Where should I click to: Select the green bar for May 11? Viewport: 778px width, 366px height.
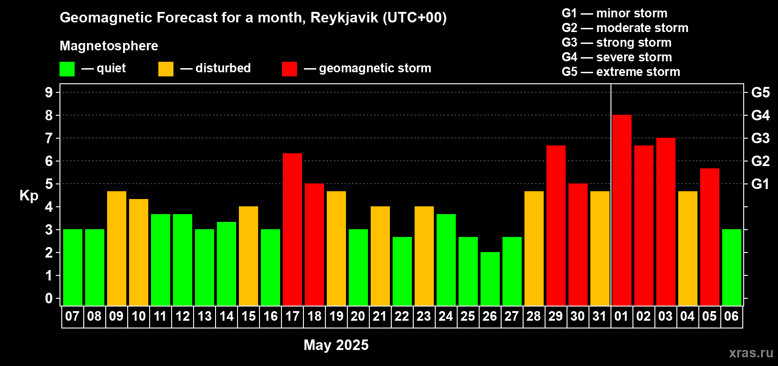[161, 260]
